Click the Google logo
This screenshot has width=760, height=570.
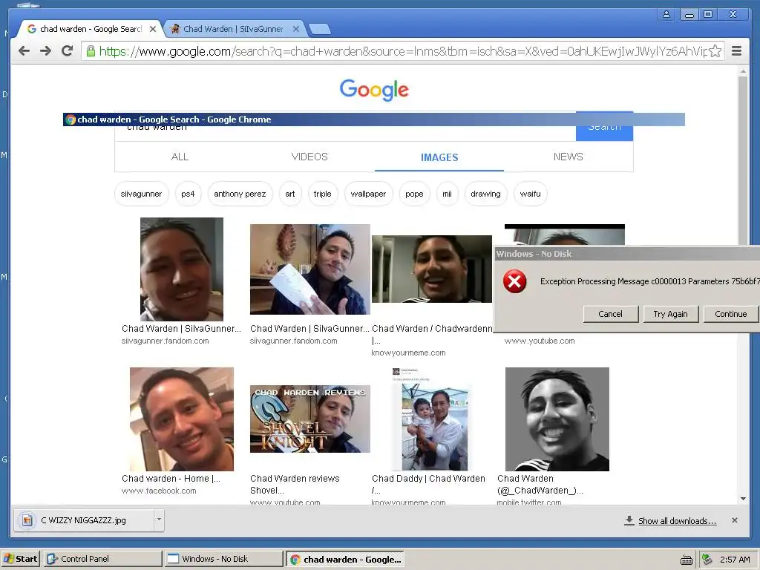click(x=374, y=90)
